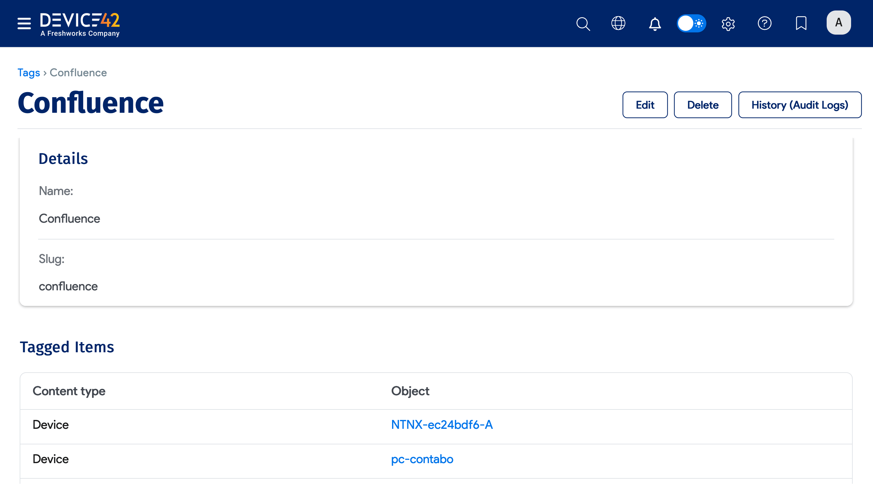The image size is (873, 486).
Task: Click the Edit button
Action: [645, 105]
